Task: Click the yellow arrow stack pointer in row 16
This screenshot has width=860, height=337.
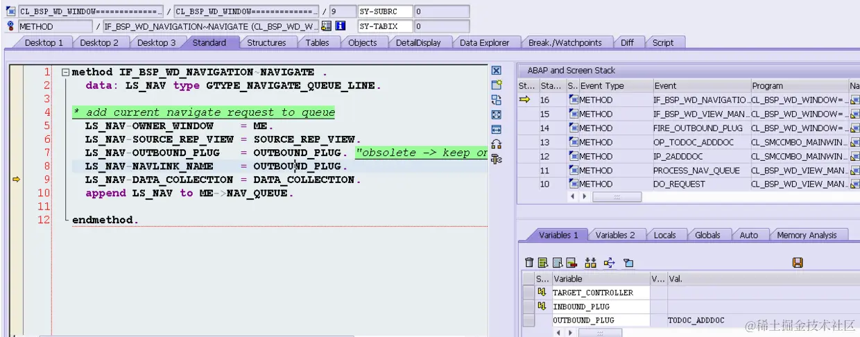Action: point(525,100)
